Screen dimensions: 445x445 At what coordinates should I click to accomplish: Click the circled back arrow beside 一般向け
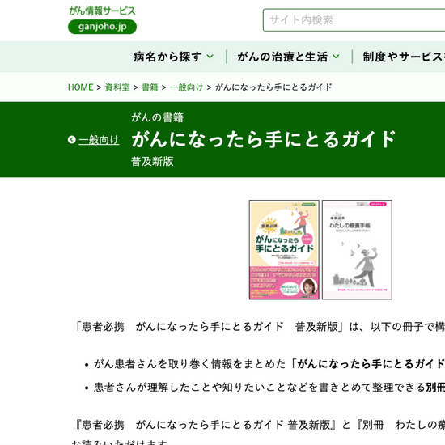click(72, 140)
